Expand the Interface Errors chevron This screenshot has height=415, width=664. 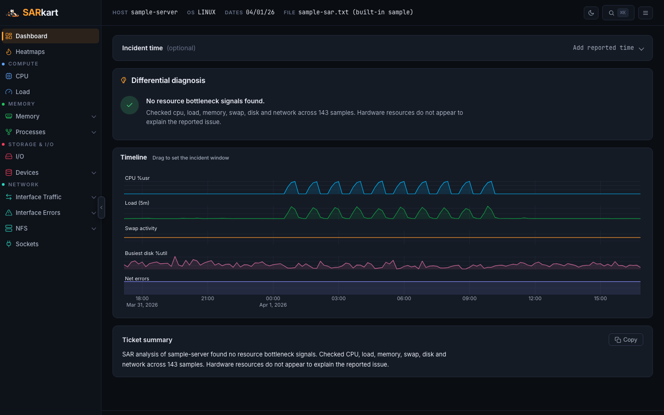tap(94, 213)
